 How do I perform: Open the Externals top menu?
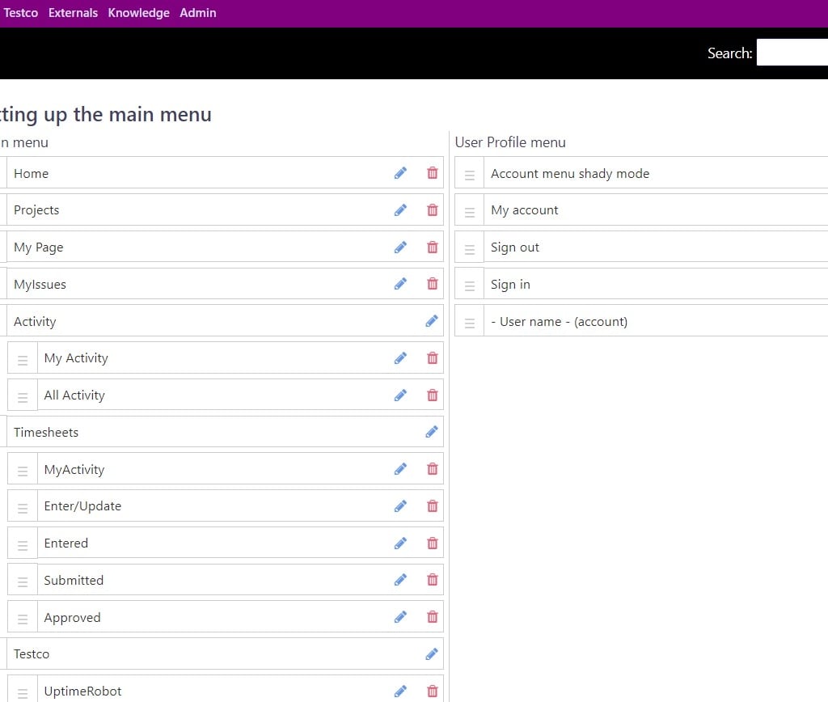(73, 13)
